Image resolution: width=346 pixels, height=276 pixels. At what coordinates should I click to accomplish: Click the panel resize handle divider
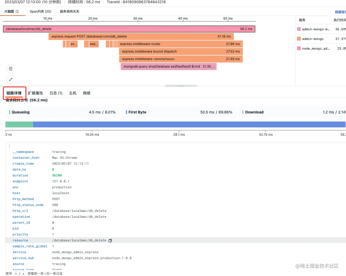click(181, 86)
